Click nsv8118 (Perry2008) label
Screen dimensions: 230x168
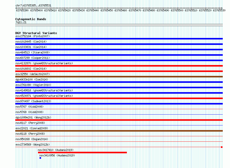tap(30, 134)
